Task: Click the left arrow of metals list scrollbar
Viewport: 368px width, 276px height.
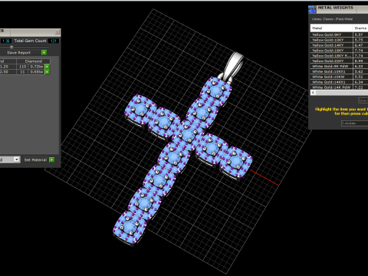Action: (x=313, y=93)
